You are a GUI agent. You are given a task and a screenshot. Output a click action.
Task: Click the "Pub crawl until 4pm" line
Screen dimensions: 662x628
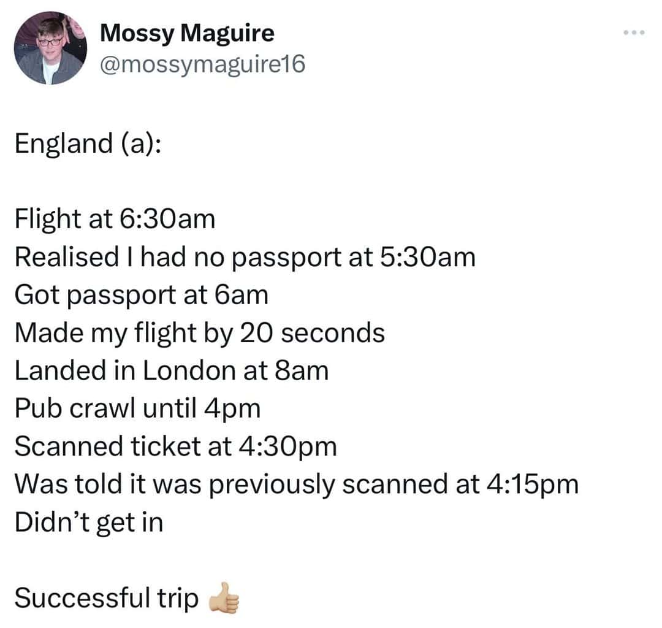pyautogui.click(x=138, y=408)
